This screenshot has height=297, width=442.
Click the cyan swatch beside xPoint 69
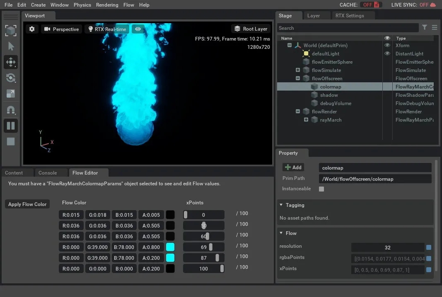pyautogui.click(x=170, y=247)
